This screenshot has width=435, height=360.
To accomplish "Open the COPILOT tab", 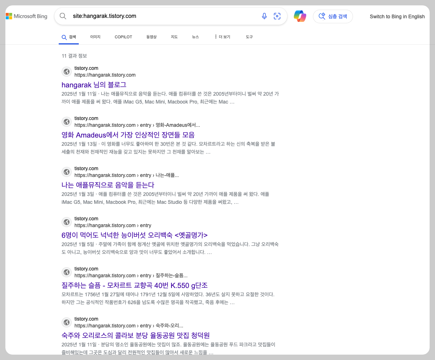I will [124, 37].
